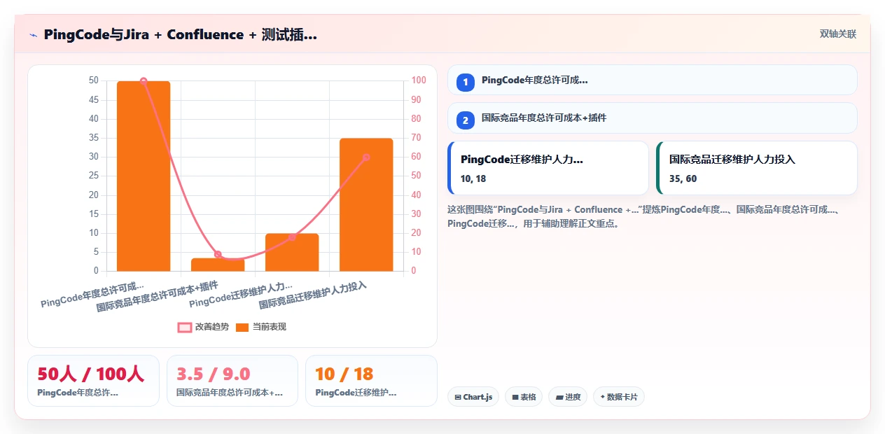885x434 pixels.
Task: Click the left axis value '35'
Action: coord(94,138)
